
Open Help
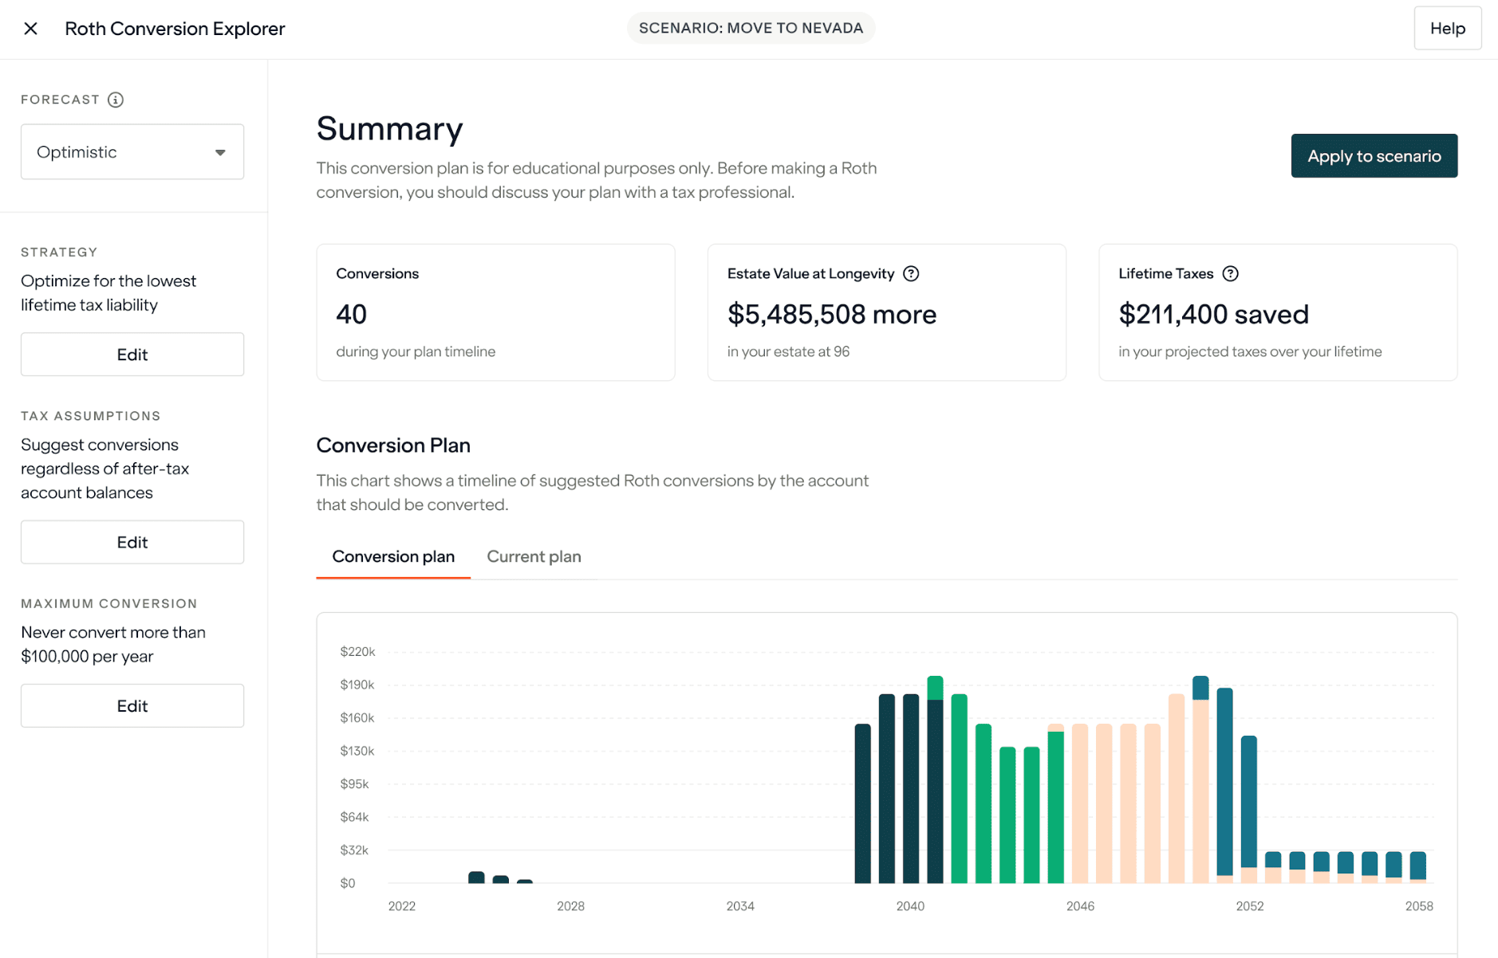click(x=1447, y=28)
